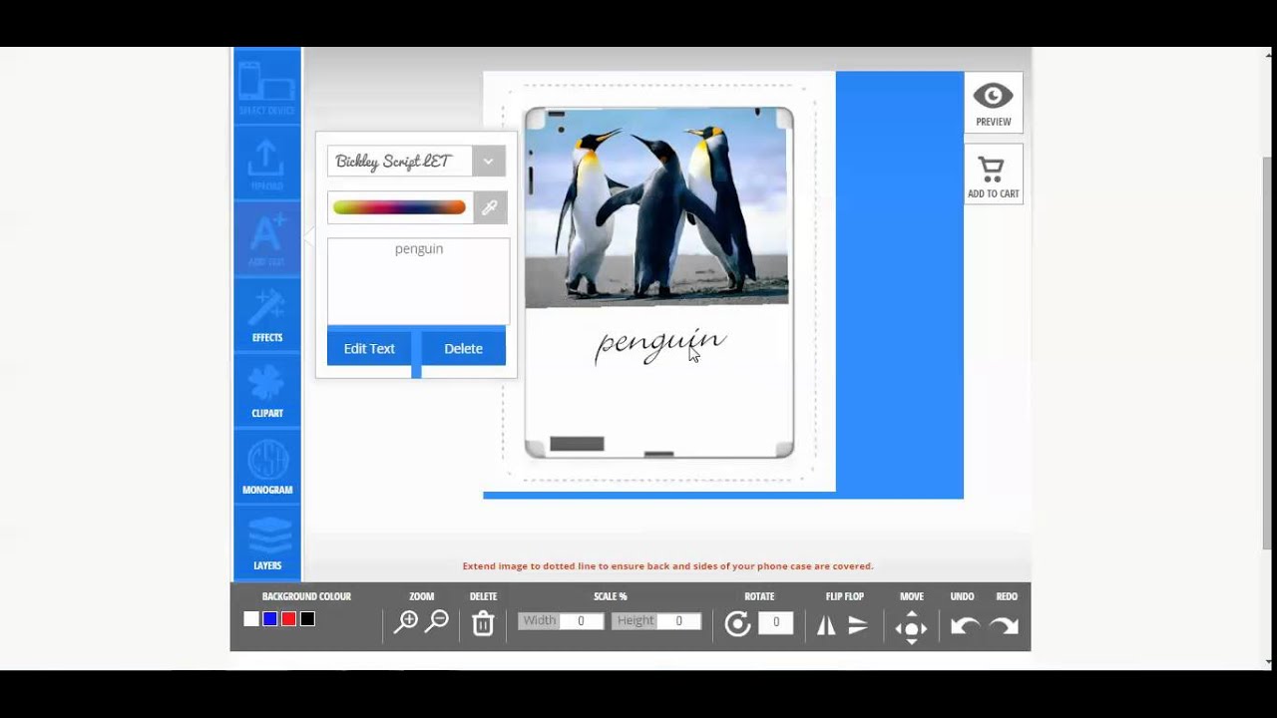Expand the Bickley Script LET font dropdown
The width and height of the screenshot is (1277, 718).
pos(488,161)
